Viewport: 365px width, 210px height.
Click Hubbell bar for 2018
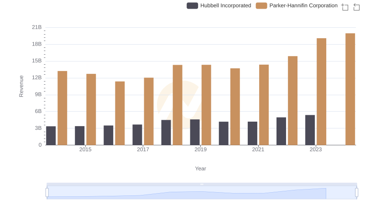pyautogui.click(x=166, y=133)
